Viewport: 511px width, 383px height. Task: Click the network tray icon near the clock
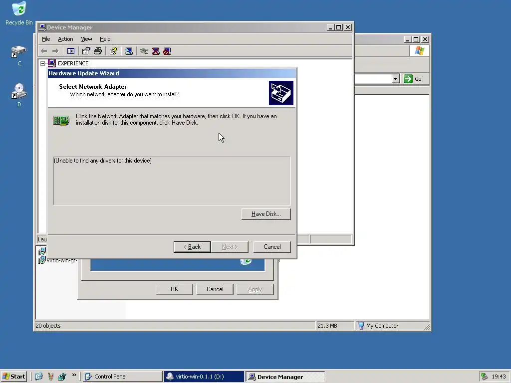point(484,377)
